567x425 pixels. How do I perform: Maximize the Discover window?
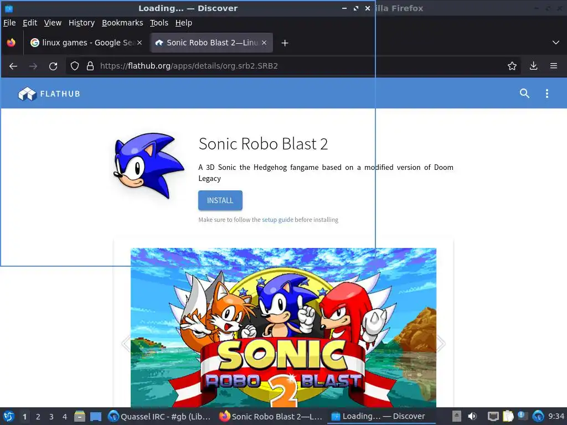[x=356, y=8]
